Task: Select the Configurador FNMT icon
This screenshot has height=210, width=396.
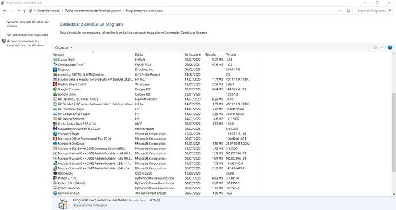Action: (55, 65)
